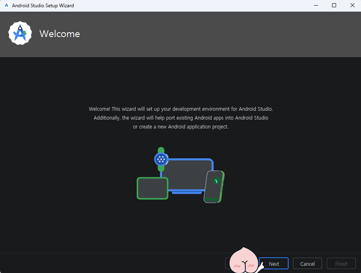Screen dimensions: 361x273
Task: Click the "Android Studio Setup Wizard" window title
Action: (43, 6)
